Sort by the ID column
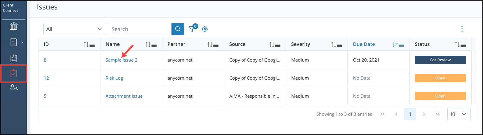Screen dimensions: 483x135 [x=89, y=44]
